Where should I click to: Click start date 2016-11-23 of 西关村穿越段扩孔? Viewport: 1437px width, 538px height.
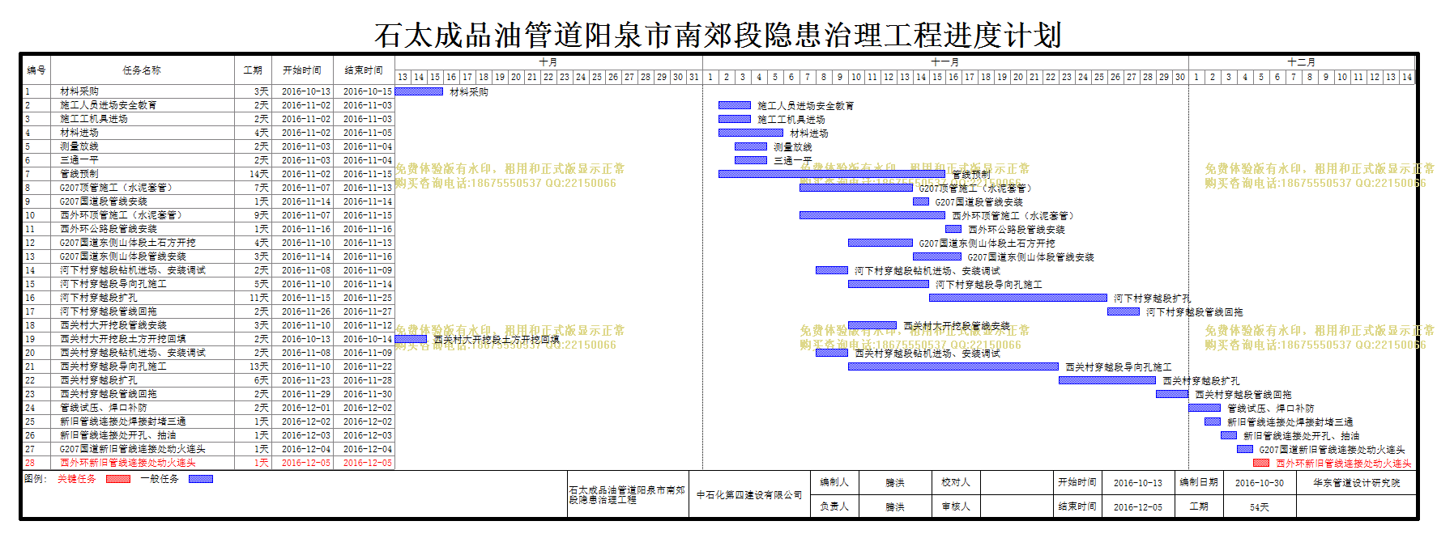[x=306, y=380]
